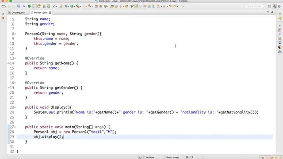Collapse the getName method at line 13
The image size is (283, 159).
point(15,58)
